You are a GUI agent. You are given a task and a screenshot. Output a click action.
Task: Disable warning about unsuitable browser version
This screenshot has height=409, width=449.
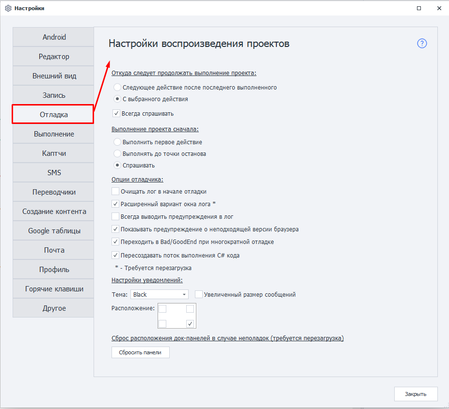(115, 228)
